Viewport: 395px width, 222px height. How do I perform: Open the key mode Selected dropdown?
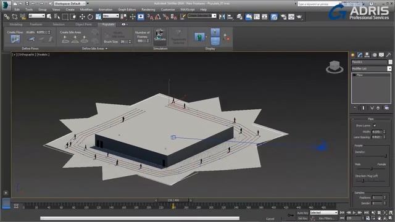pos(323,213)
